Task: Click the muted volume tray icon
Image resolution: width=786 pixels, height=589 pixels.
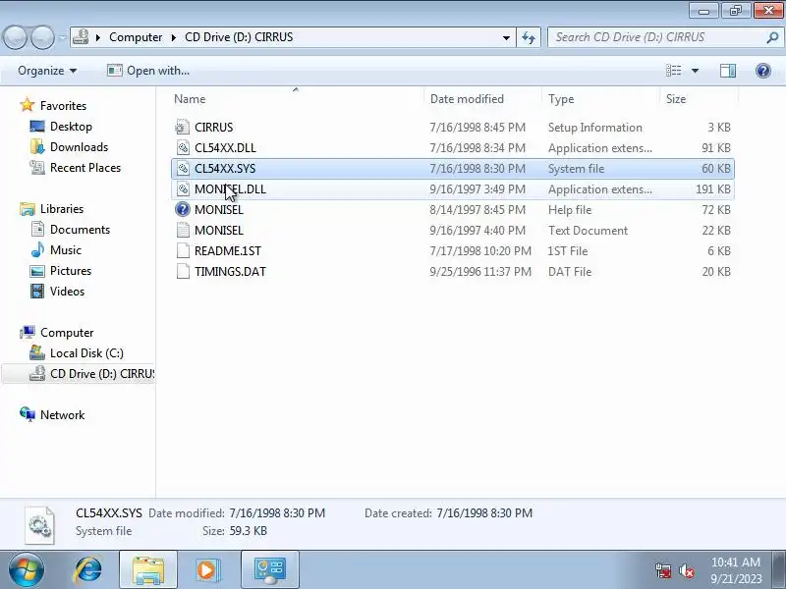Action: tap(686, 570)
